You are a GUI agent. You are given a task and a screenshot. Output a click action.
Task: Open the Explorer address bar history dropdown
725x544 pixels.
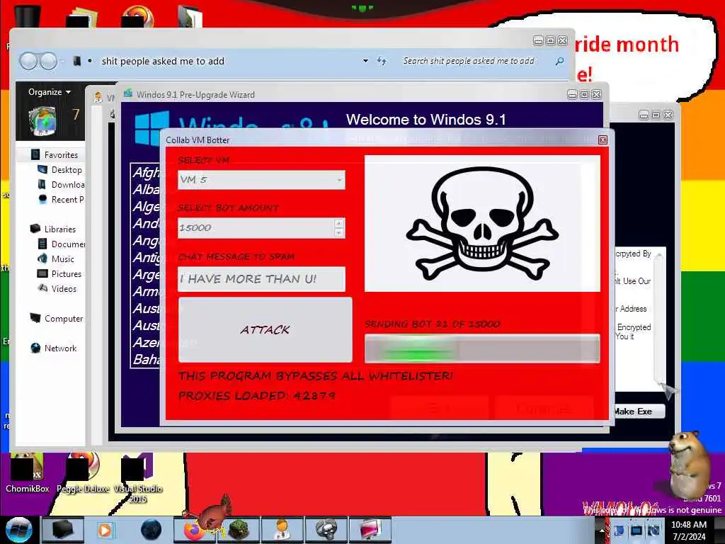click(x=365, y=61)
